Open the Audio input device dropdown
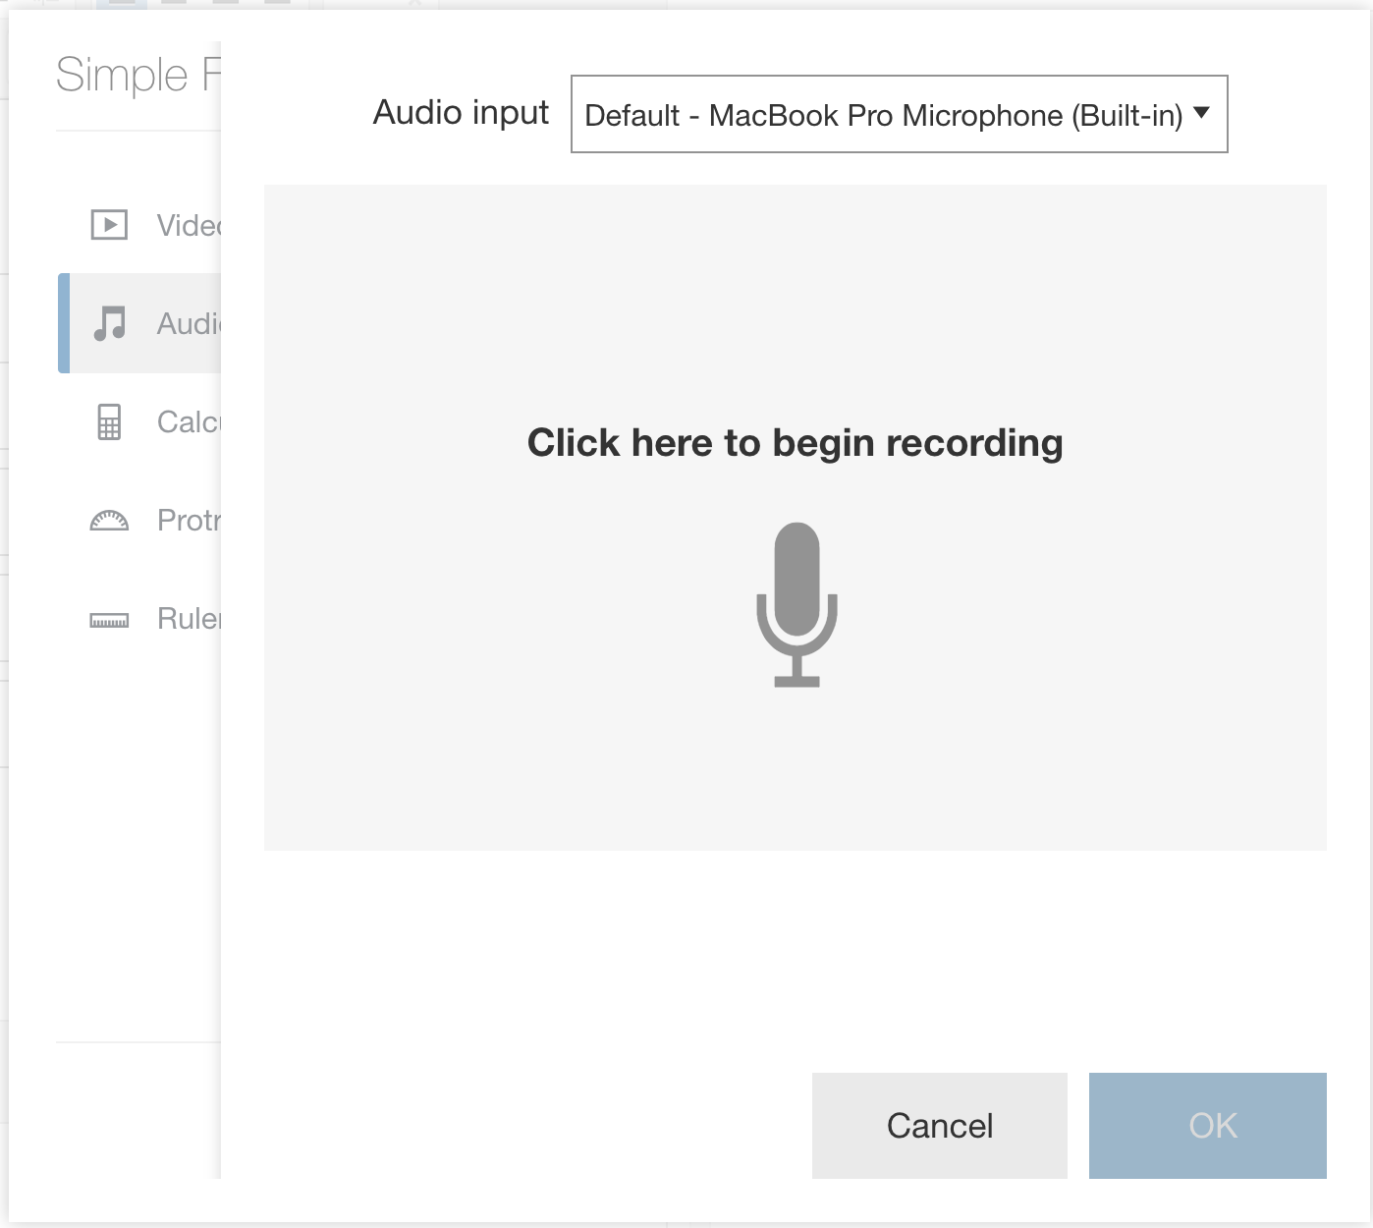 click(x=899, y=114)
